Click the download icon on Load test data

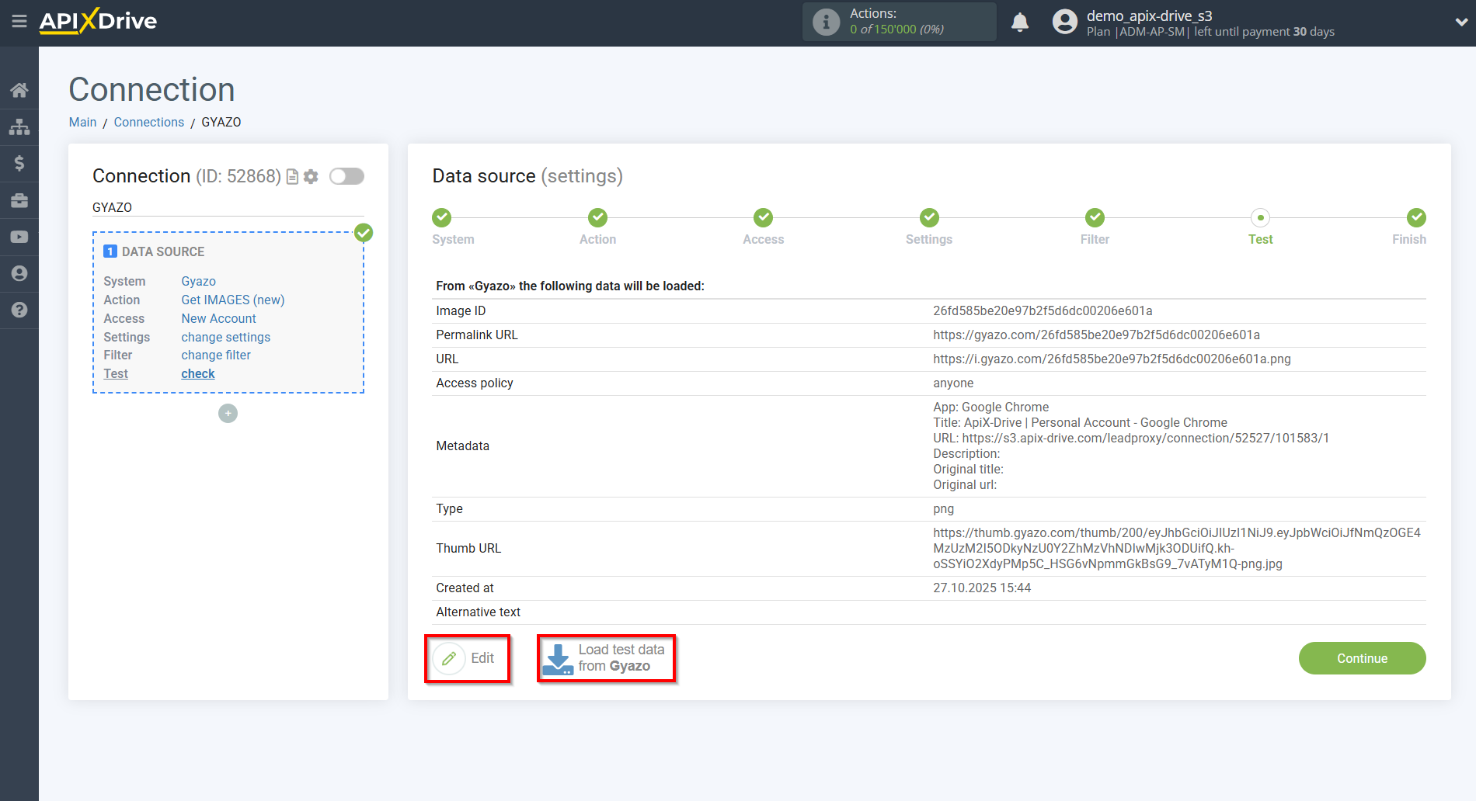pos(558,657)
